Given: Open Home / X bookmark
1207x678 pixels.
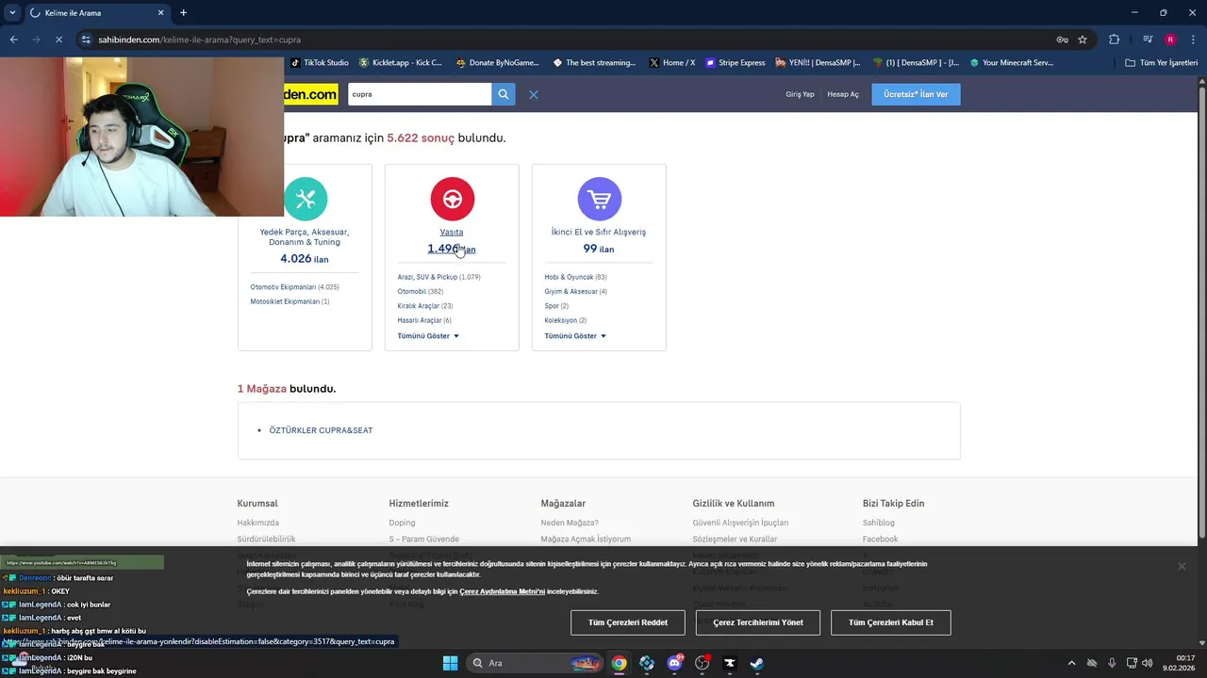Looking at the screenshot, I should click(671, 63).
